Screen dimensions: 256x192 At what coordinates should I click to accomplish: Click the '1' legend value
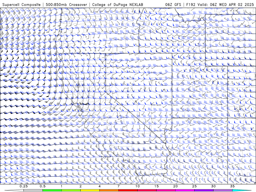point(61,186)
